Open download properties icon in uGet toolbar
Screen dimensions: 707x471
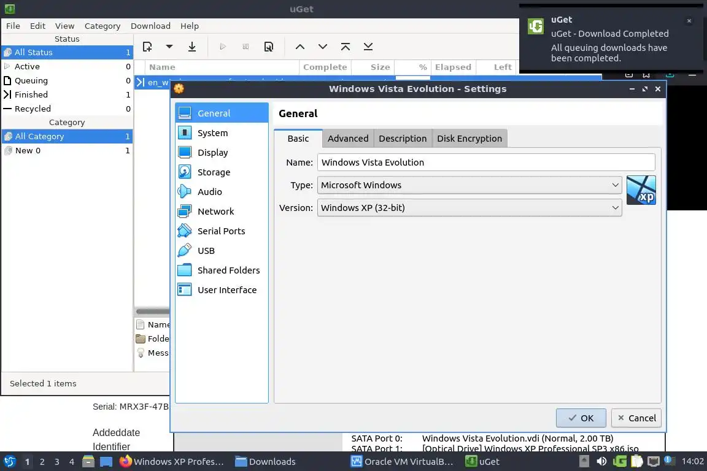(269, 47)
